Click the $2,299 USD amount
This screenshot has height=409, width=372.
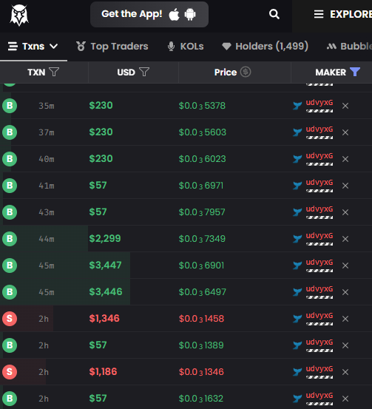105,238
